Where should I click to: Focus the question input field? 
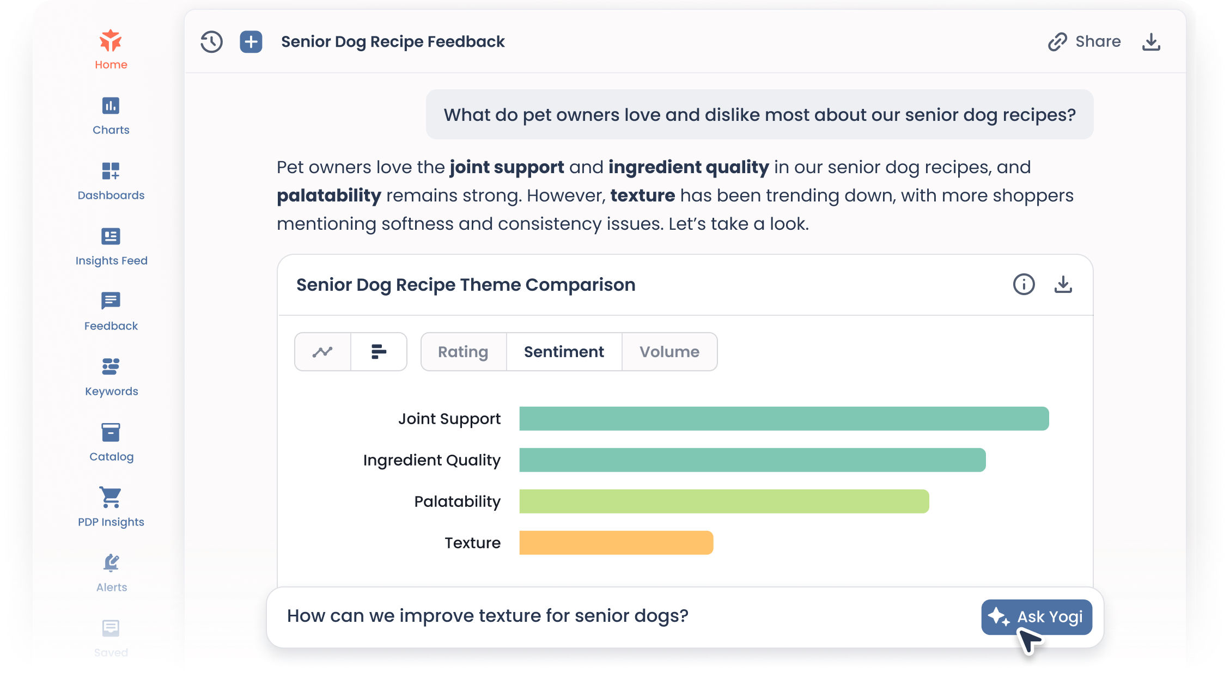(599, 616)
